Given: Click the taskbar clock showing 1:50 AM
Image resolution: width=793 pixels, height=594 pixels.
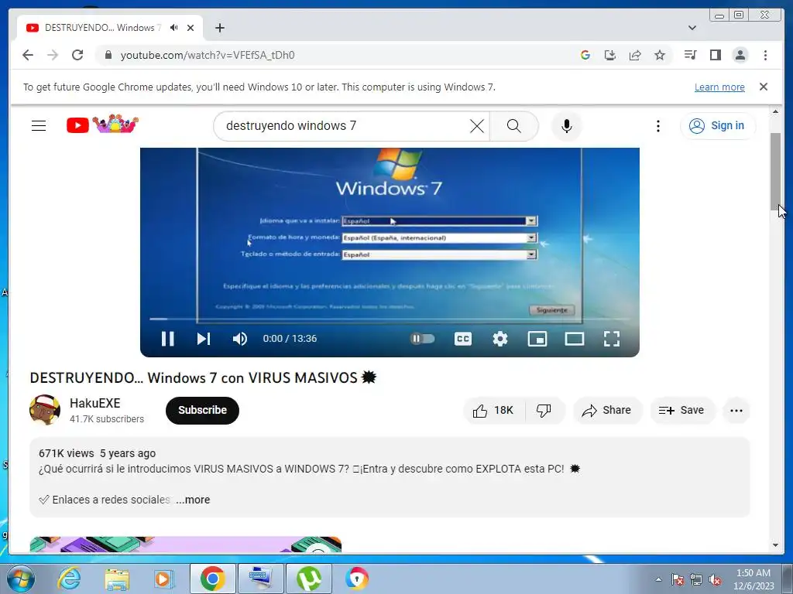Looking at the screenshot, I should pos(754,579).
